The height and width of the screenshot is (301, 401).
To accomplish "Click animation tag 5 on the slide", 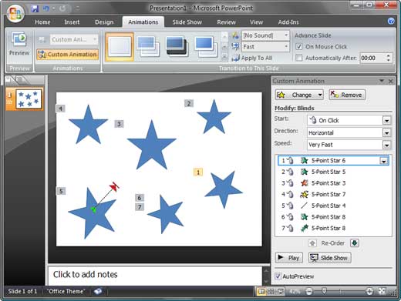I will (x=61, y=191).
